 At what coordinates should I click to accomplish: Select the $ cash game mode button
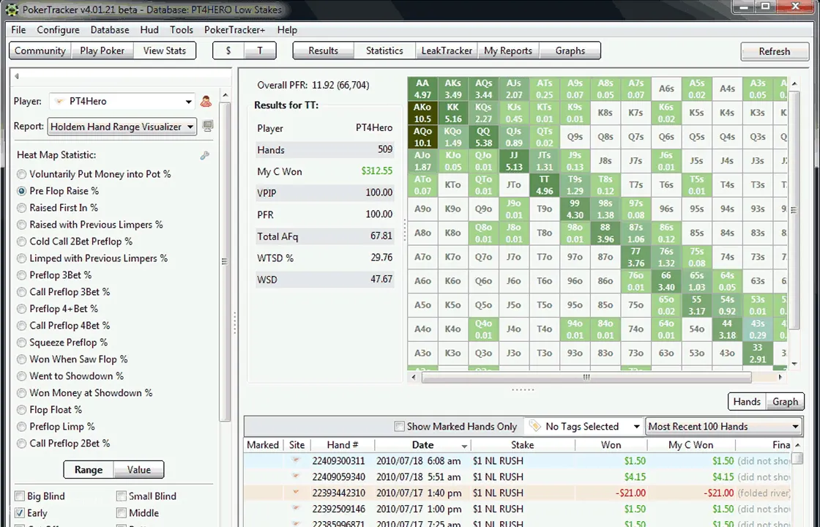[228, 51]
